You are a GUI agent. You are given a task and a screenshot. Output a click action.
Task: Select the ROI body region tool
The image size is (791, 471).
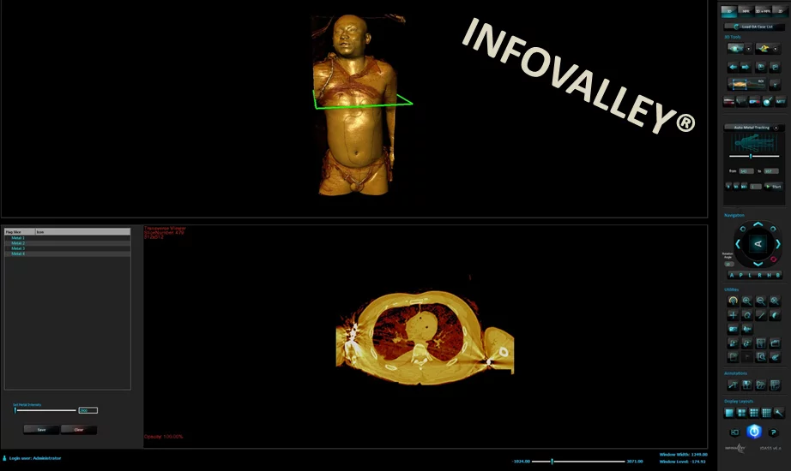(746, 84)
